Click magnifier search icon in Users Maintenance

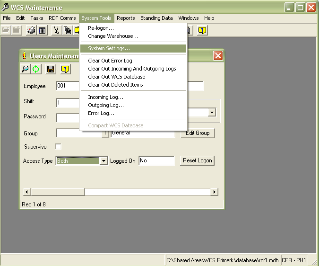click(25, 69)
